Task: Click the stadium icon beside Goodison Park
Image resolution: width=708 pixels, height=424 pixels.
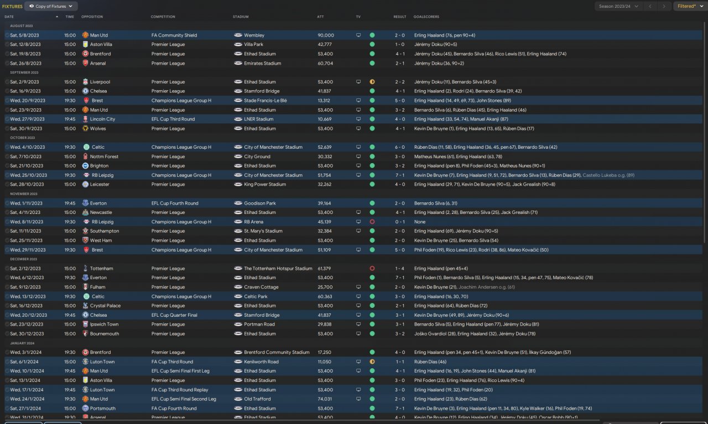Action: (238, 203)
